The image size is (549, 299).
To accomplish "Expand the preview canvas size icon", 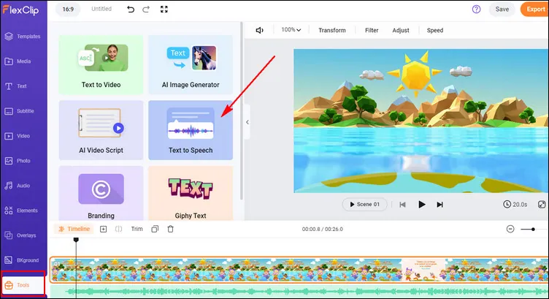I will pyautogui.click(x=542, y=205).
